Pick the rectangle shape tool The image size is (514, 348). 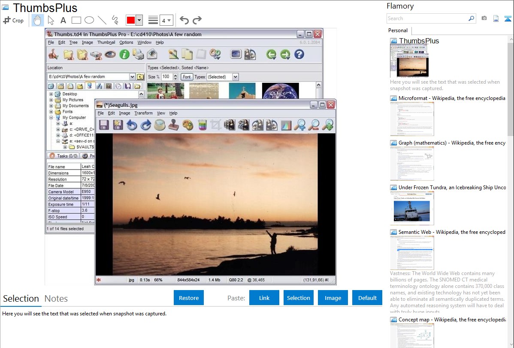[76, 20]
